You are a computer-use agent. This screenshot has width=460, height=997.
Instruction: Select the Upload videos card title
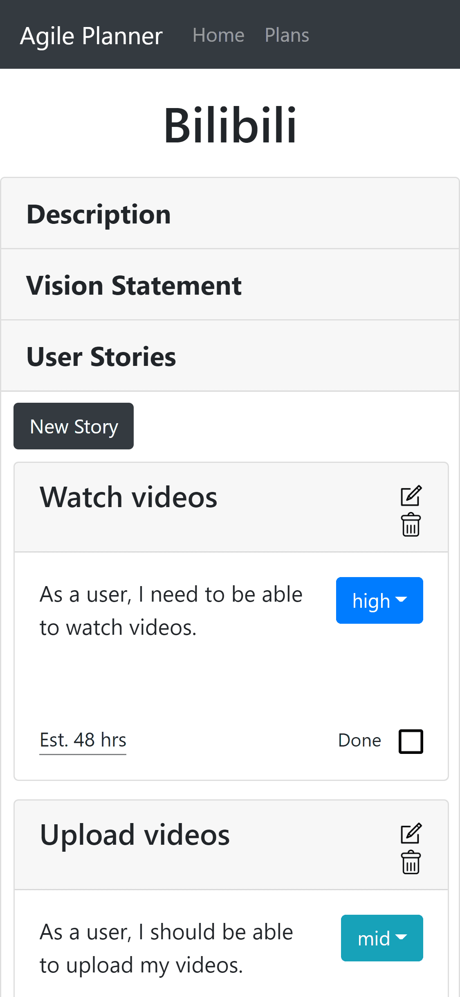[135, 835]
